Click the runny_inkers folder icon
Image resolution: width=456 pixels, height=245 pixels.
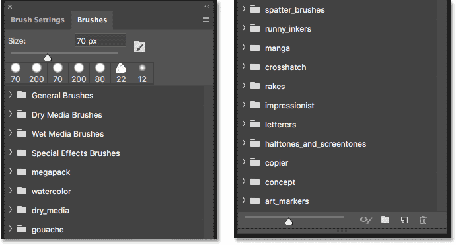(x=255, y=28)
